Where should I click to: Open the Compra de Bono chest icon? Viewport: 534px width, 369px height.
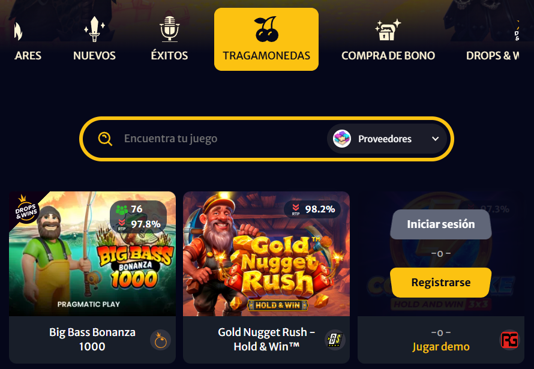(x=388, y=30)
